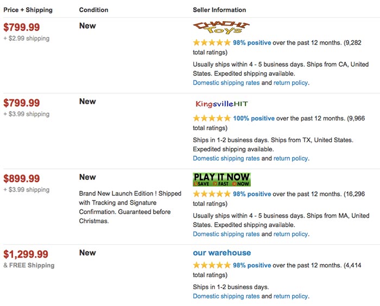This screenshot has height=306, width=380.
Task: Open the Play It Now seller logo
Action: tap(221, 180)
